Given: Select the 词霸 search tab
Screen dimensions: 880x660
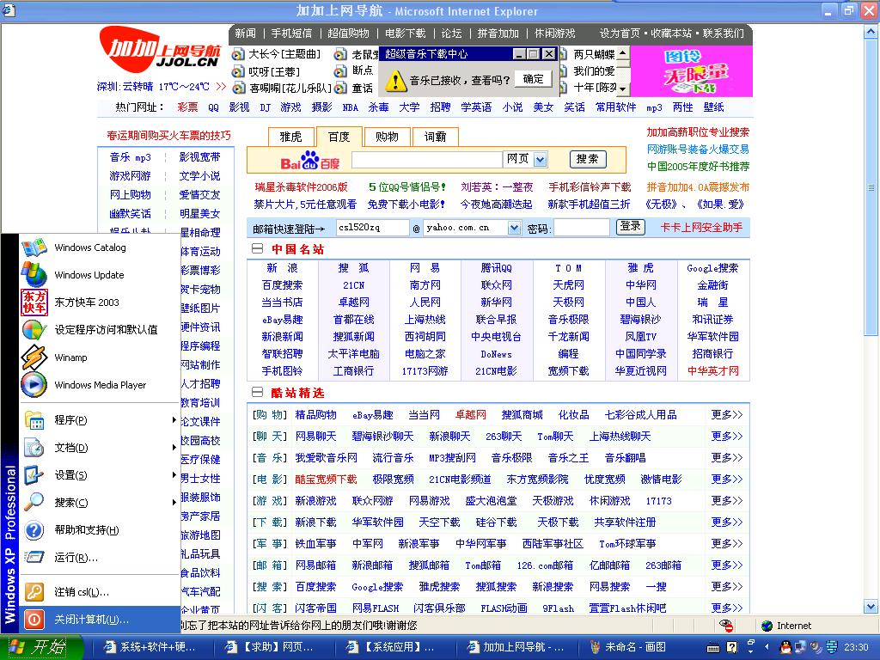Looking at the screenshot, I should (x=435, y=137).
